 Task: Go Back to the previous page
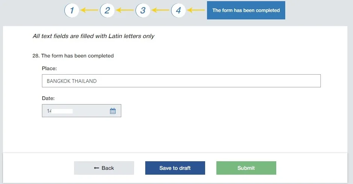pos(104,168)
